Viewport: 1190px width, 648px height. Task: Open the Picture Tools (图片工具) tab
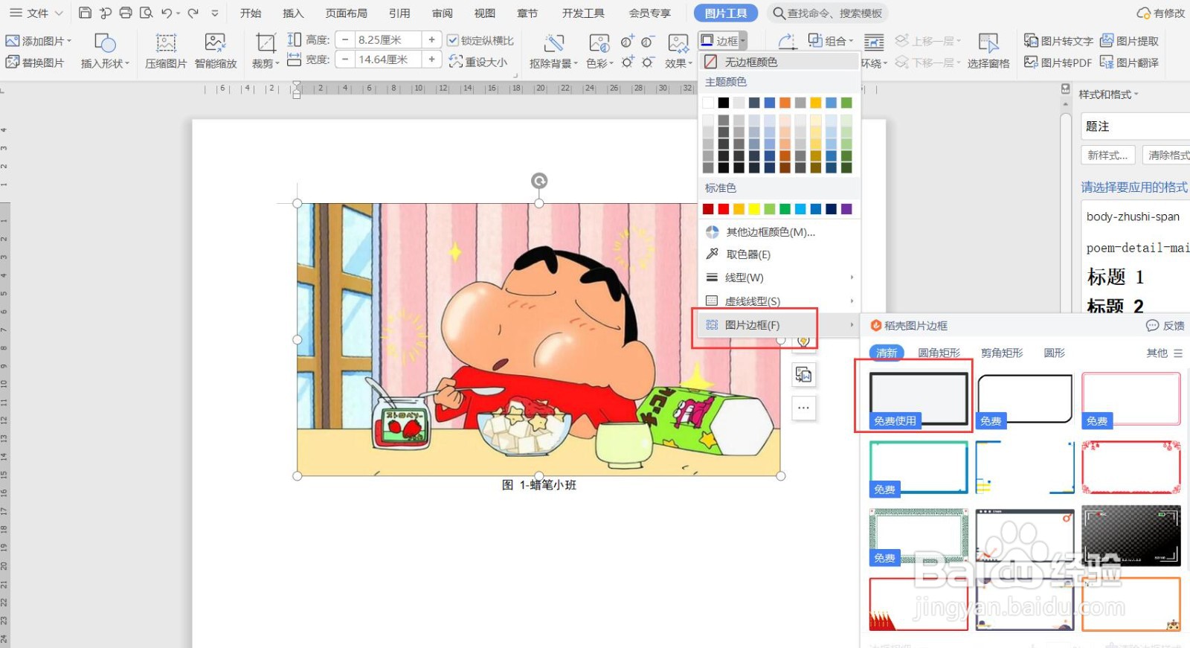coord(726,13)
